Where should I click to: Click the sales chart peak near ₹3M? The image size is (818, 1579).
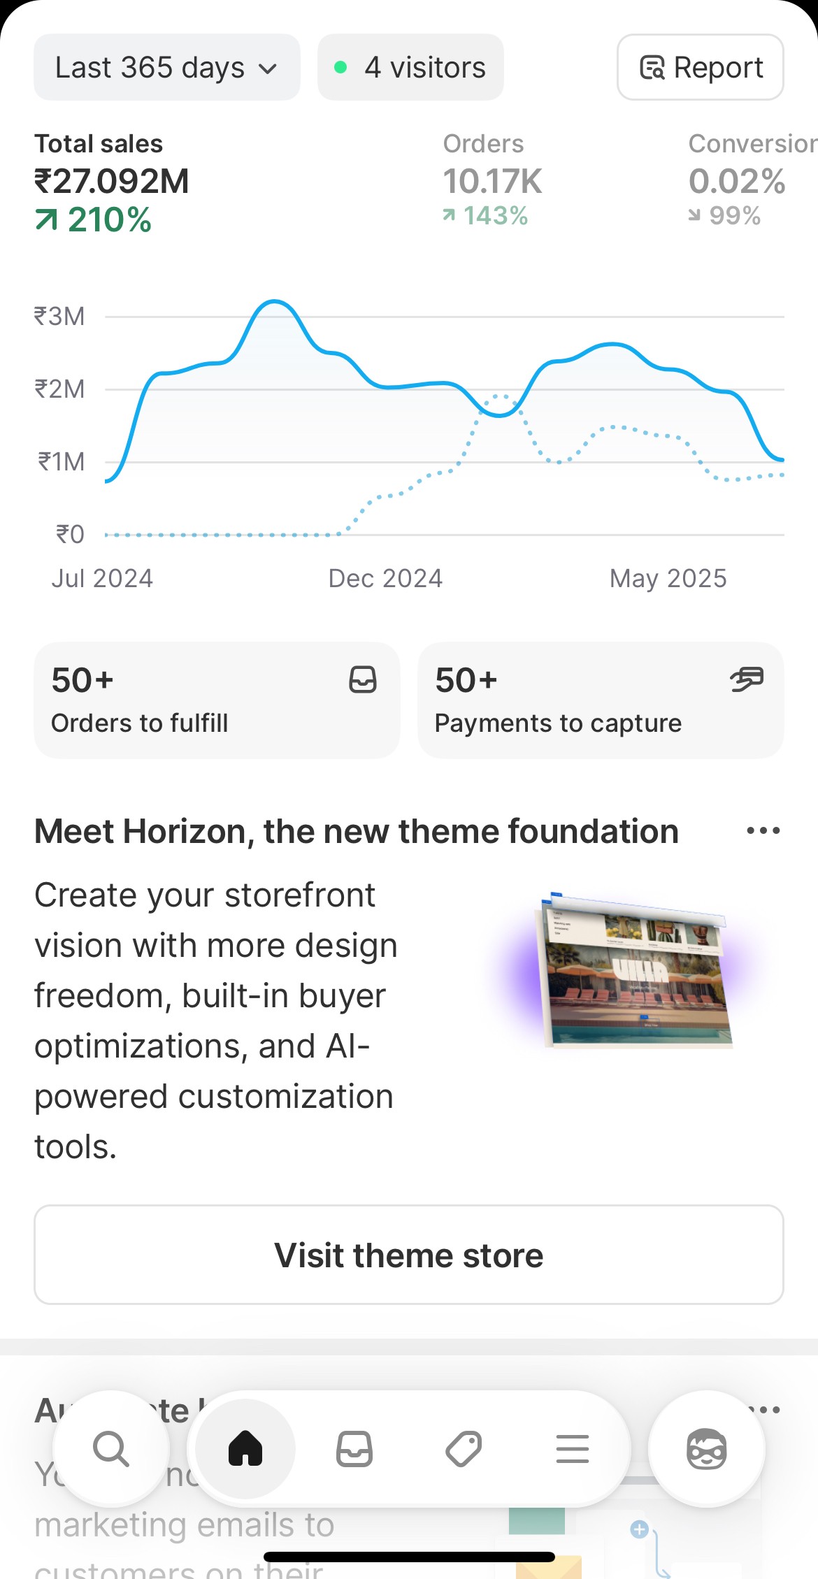275,302
